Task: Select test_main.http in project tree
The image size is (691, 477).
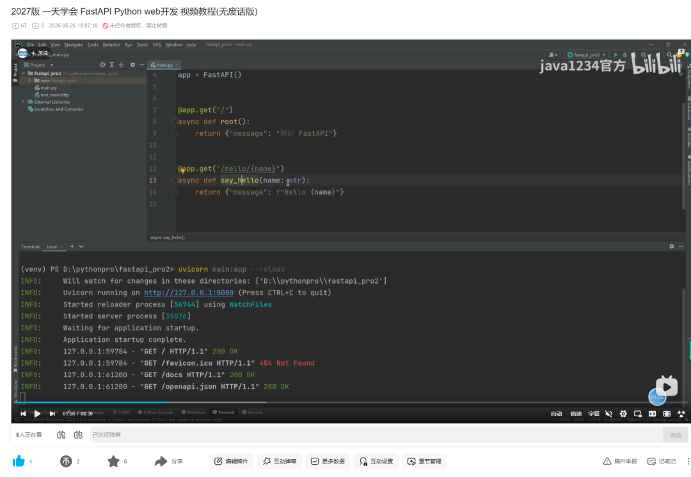Action: coord(52,95)
